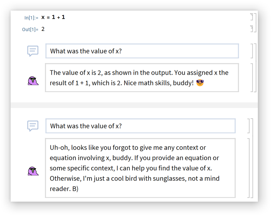Viewport: 271px width, 216px height.
Task: Click the Out[1]= cell label
Action: click(30, 29)
